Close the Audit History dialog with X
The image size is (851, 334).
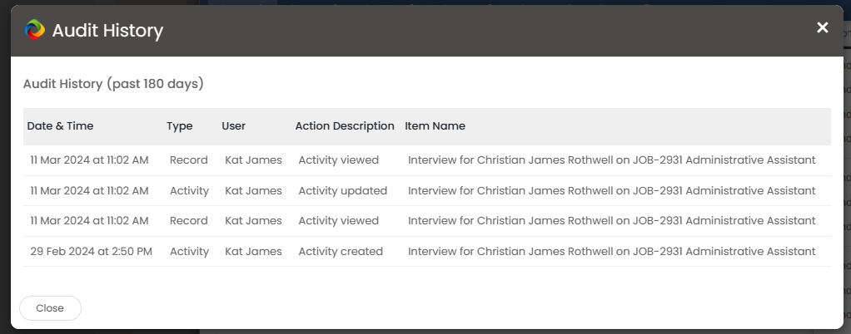(822, 27)
